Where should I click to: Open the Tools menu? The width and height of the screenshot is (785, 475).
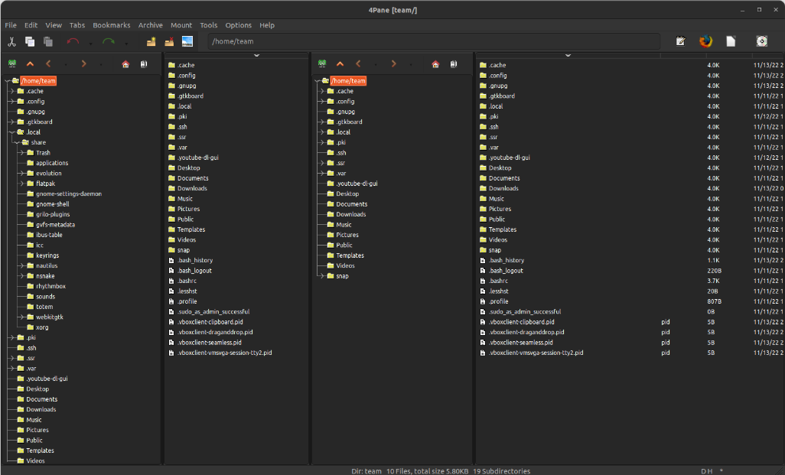click(x=208, y=25)
